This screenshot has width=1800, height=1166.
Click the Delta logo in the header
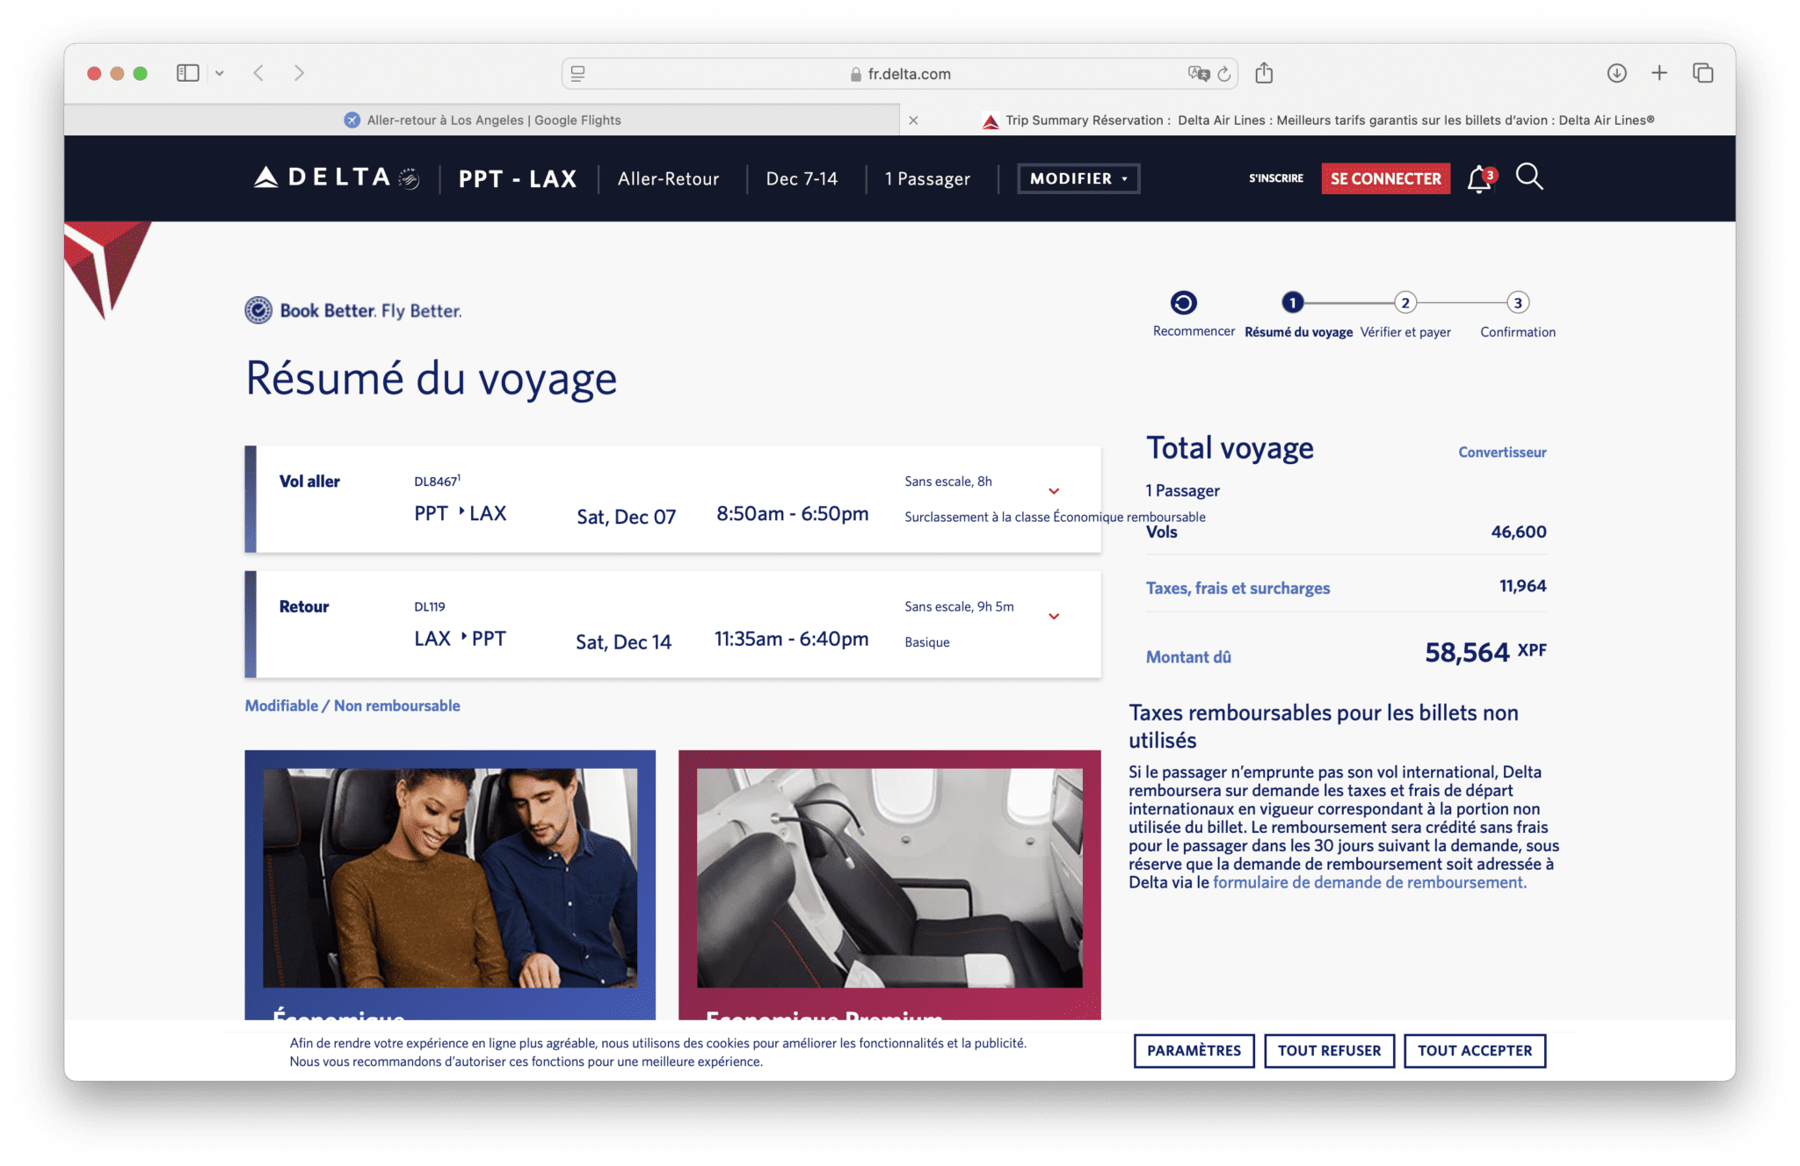click(x=336, y=177)
